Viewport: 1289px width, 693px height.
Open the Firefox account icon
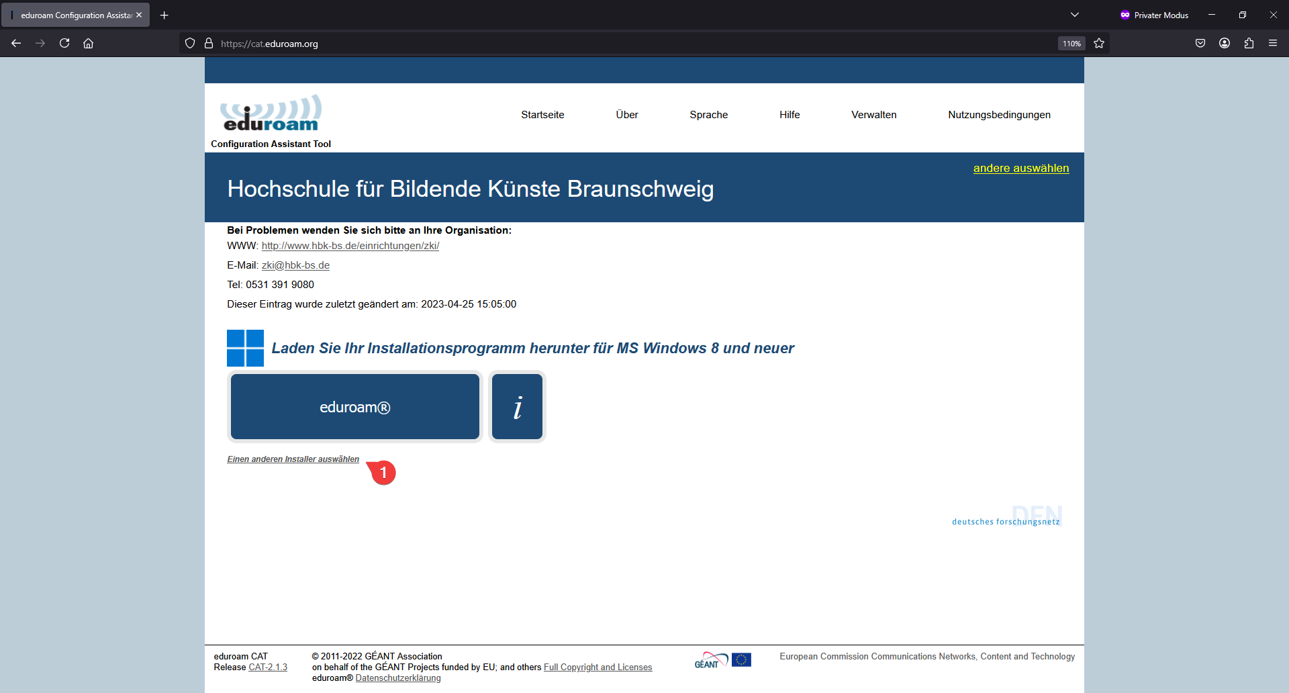click(1225, 44)
